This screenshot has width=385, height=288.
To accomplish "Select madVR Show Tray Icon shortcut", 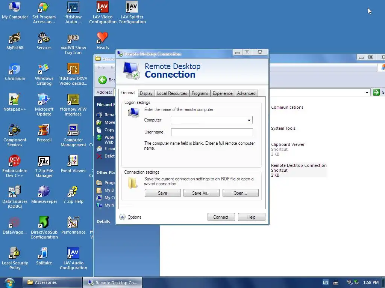I will 73,43.
